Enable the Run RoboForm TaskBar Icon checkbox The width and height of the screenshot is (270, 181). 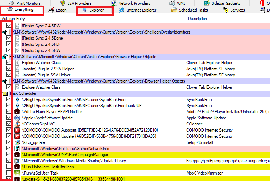[x=9, y=167]
